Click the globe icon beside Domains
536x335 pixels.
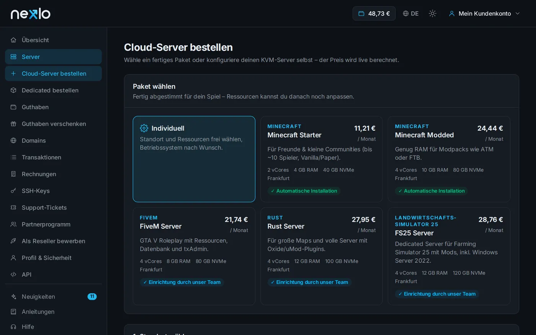[x=13, y=141]
